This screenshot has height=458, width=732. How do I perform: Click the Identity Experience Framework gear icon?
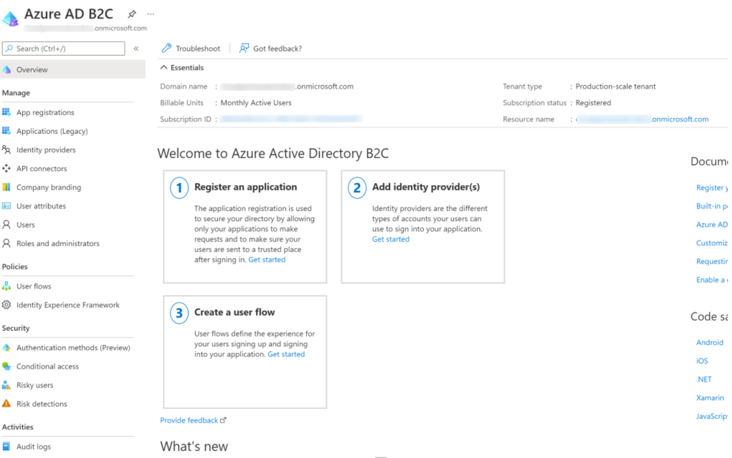[x=6, y=305]
